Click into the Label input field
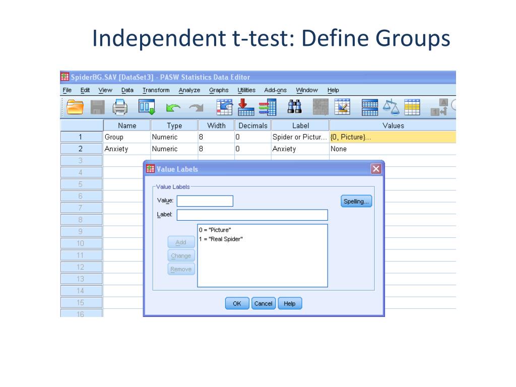The width and height of the screenshot is (516, 387). click(252, 215)
